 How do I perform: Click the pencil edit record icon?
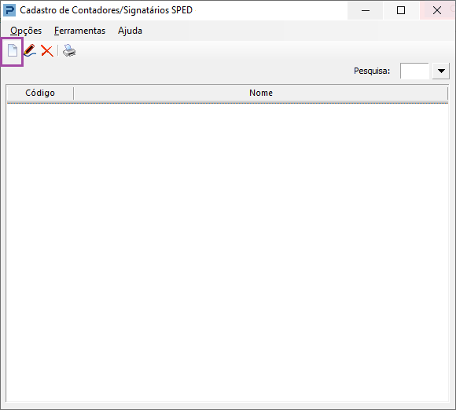click(30, 50)
